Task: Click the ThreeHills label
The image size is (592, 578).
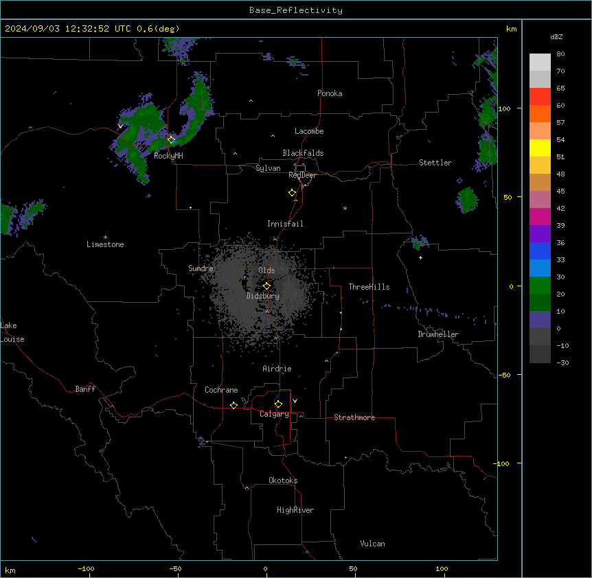Action: (x=369, y=287)
